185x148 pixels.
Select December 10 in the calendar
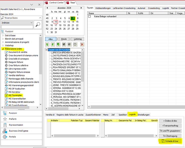[56, 22]
